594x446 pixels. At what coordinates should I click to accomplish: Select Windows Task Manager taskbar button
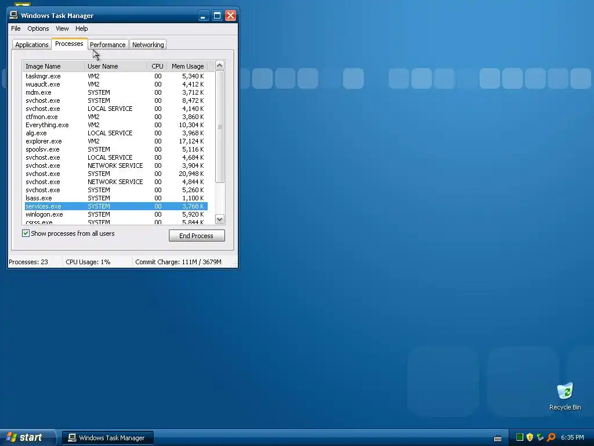pos(108,438)
